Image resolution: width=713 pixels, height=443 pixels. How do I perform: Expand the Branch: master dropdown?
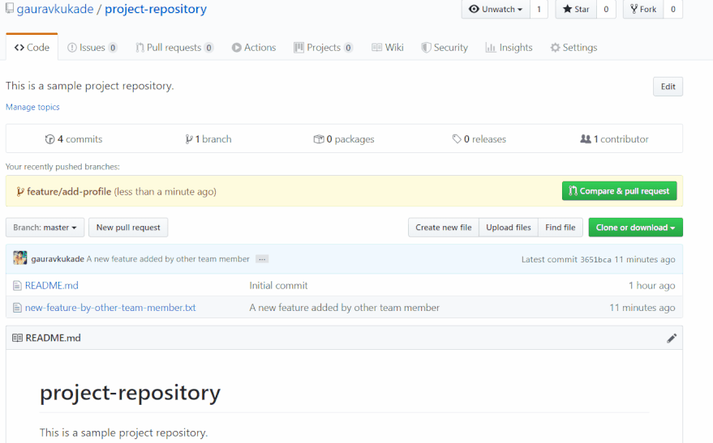point(45,228)
